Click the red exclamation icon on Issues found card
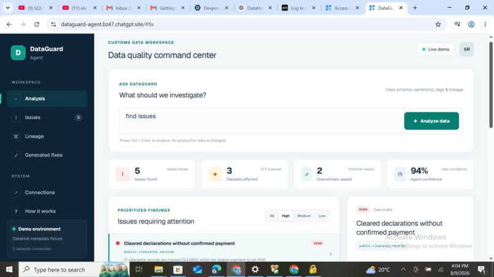 point(123,174)
